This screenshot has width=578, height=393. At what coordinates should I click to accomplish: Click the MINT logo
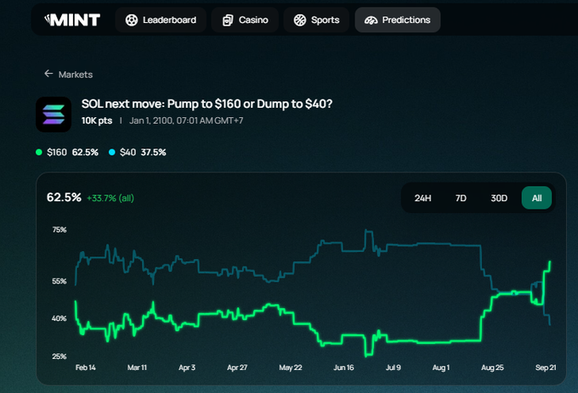[x=72, y=20]
